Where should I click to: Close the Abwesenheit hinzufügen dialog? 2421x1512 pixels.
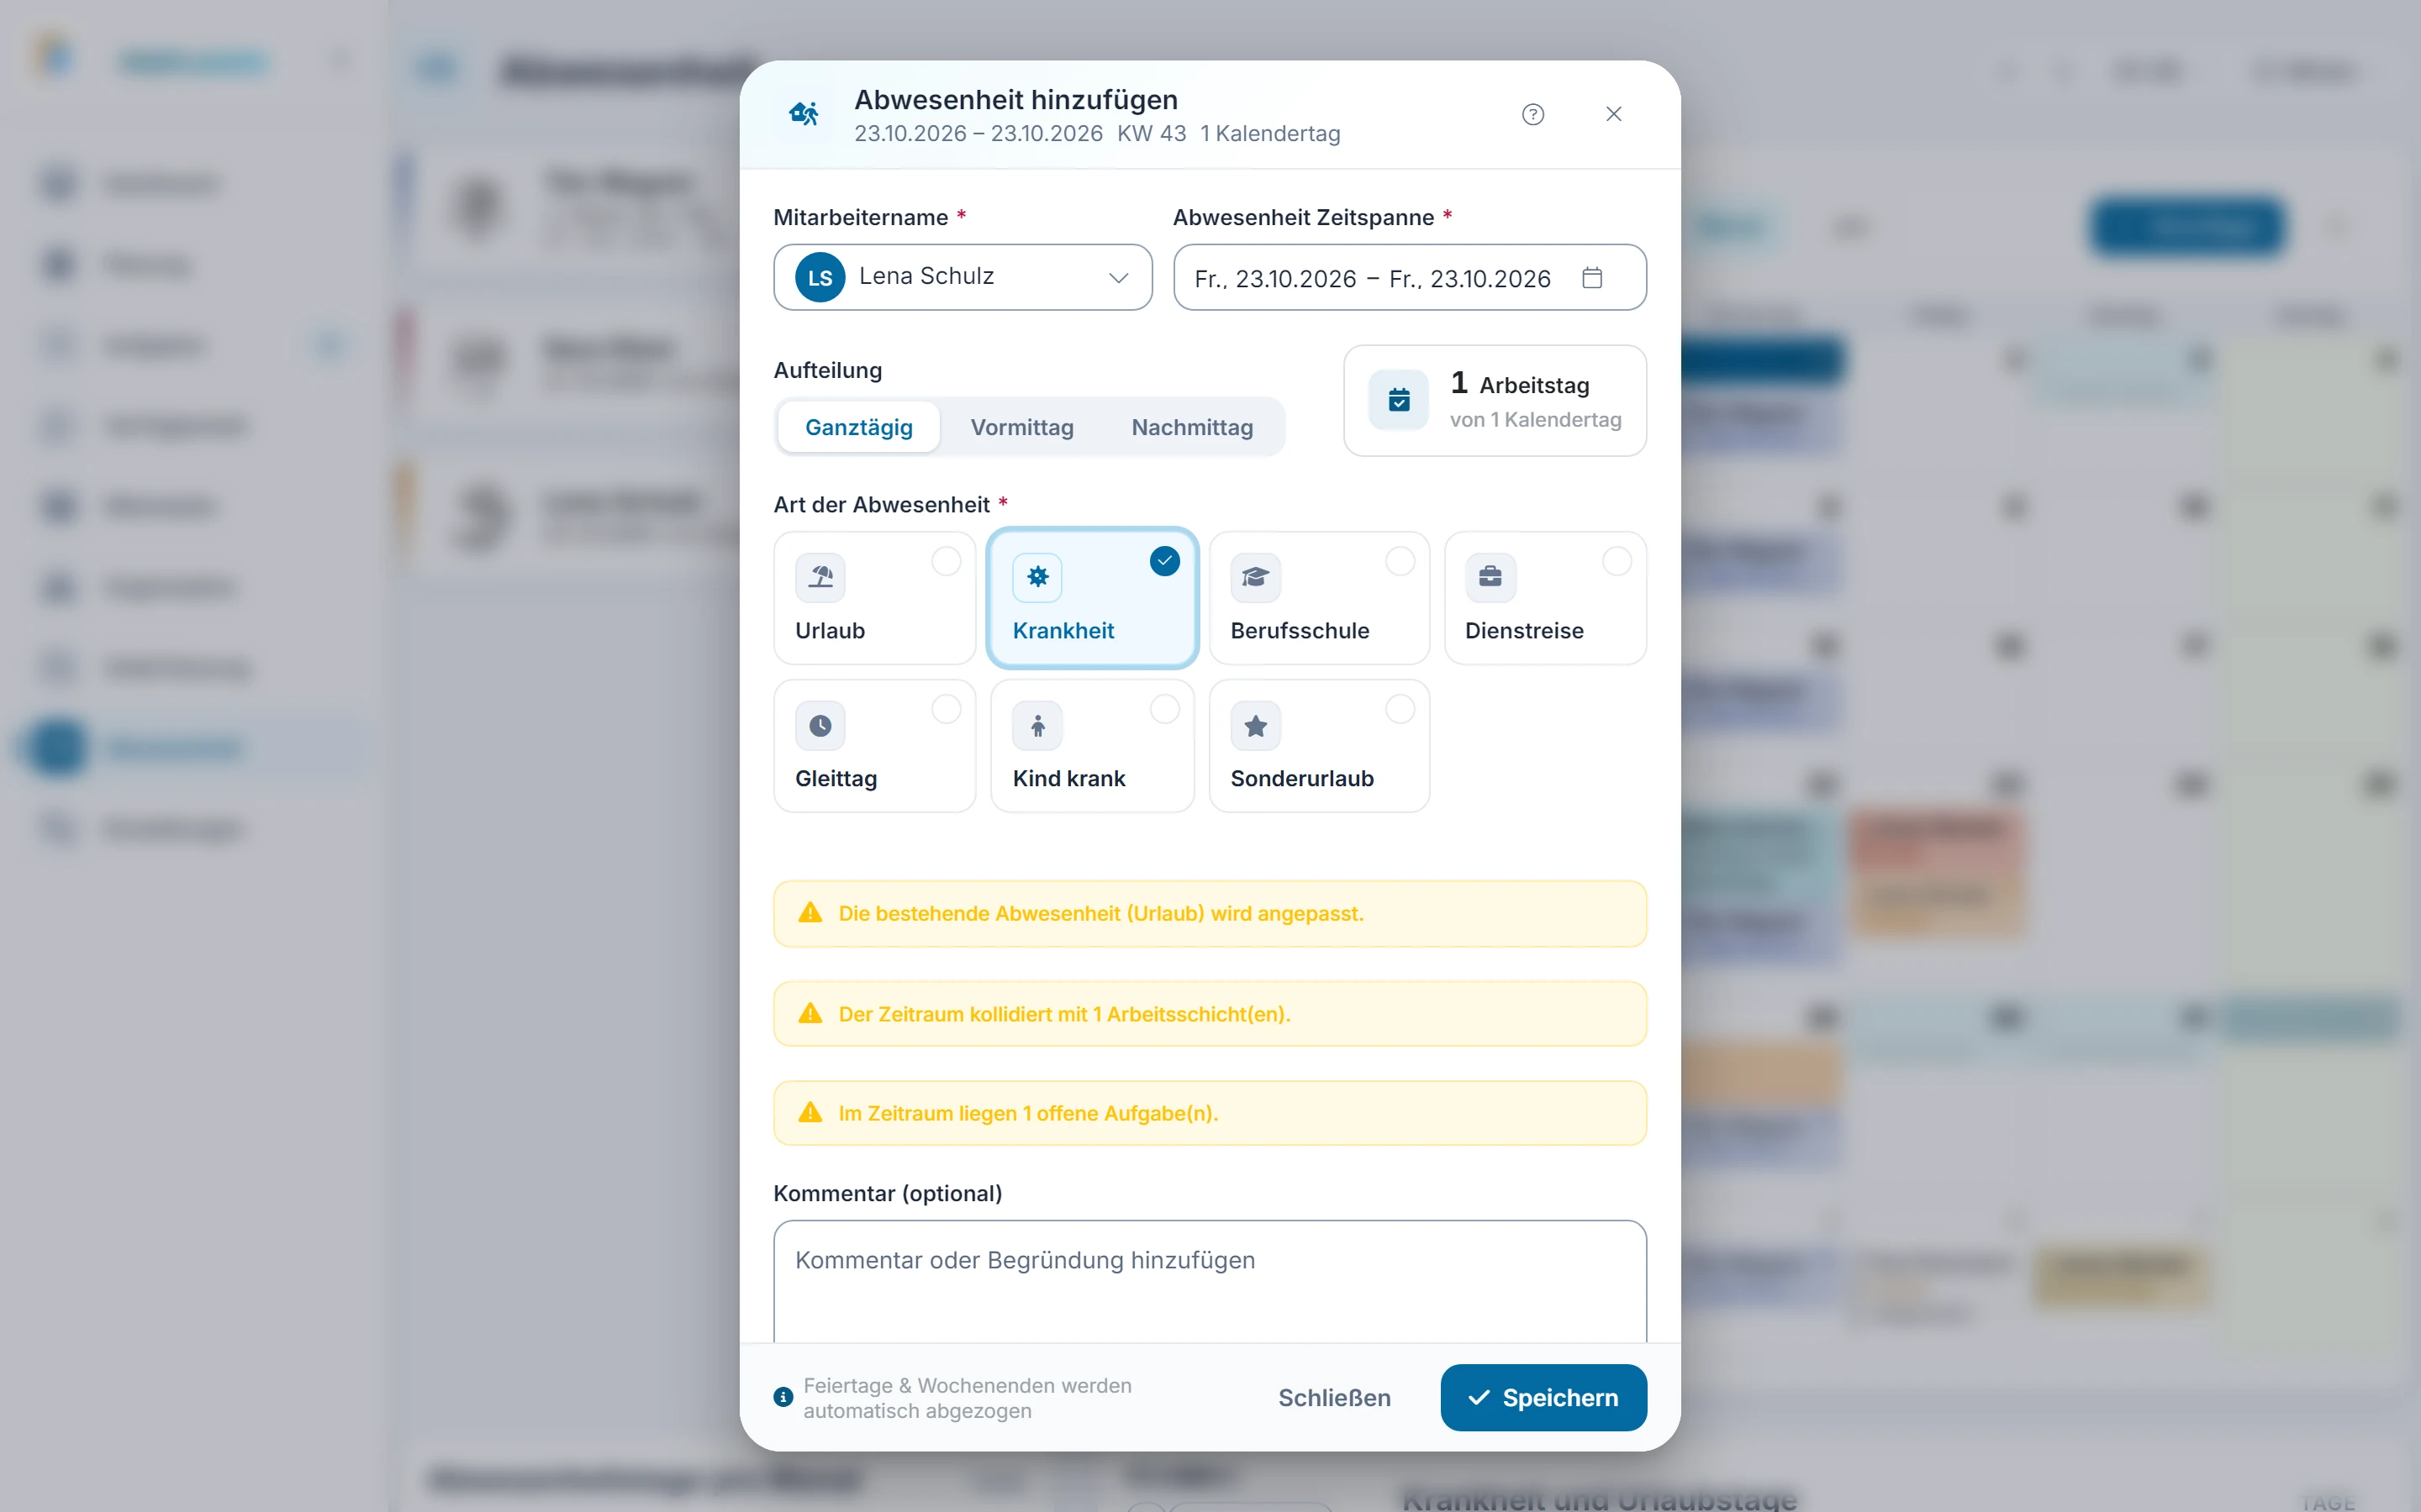pos(1614,114)
